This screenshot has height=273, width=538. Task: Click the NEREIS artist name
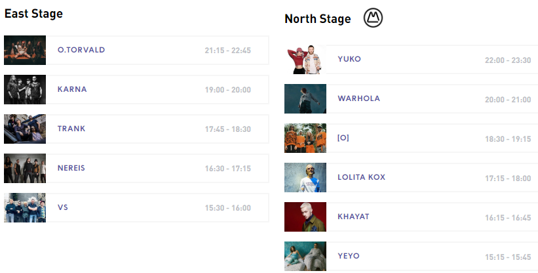71,168
